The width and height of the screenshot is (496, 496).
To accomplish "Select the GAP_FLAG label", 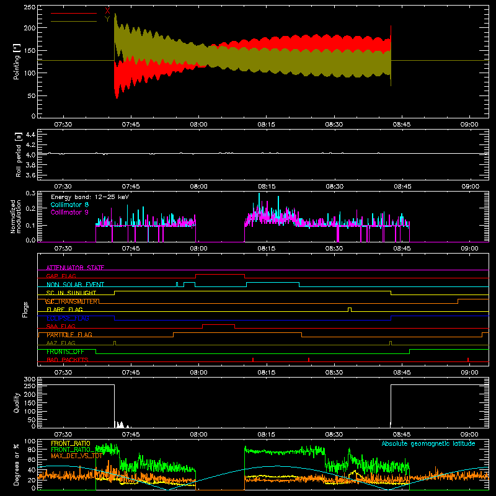I will [x=61, y=276].
